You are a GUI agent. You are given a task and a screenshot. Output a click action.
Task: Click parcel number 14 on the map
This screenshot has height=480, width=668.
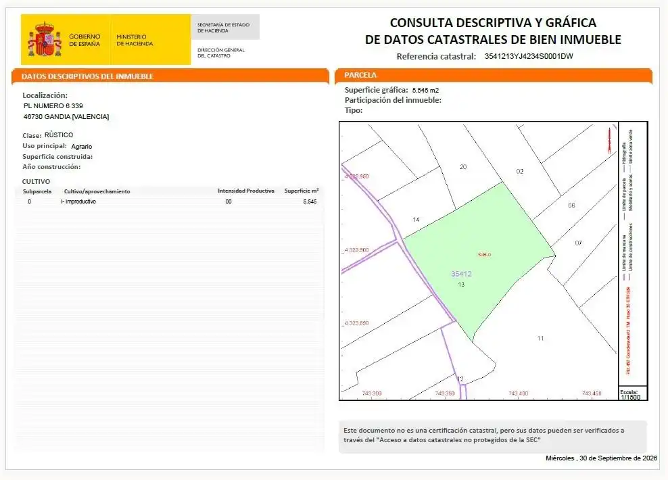click(416, 220)
